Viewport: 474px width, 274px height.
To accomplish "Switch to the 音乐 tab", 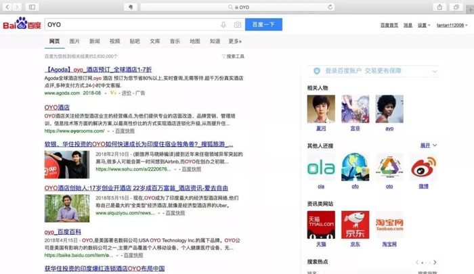I will [175, 41].
